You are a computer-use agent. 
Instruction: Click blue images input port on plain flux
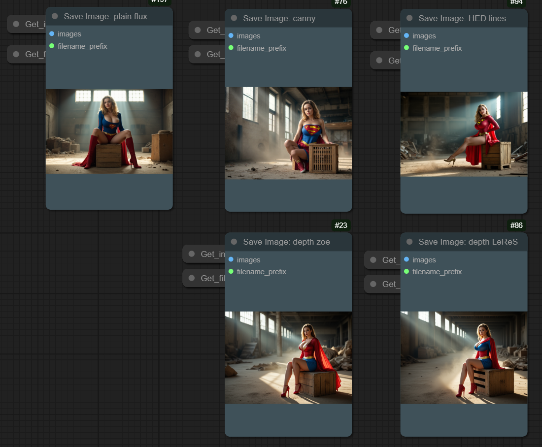click(52, 34)
